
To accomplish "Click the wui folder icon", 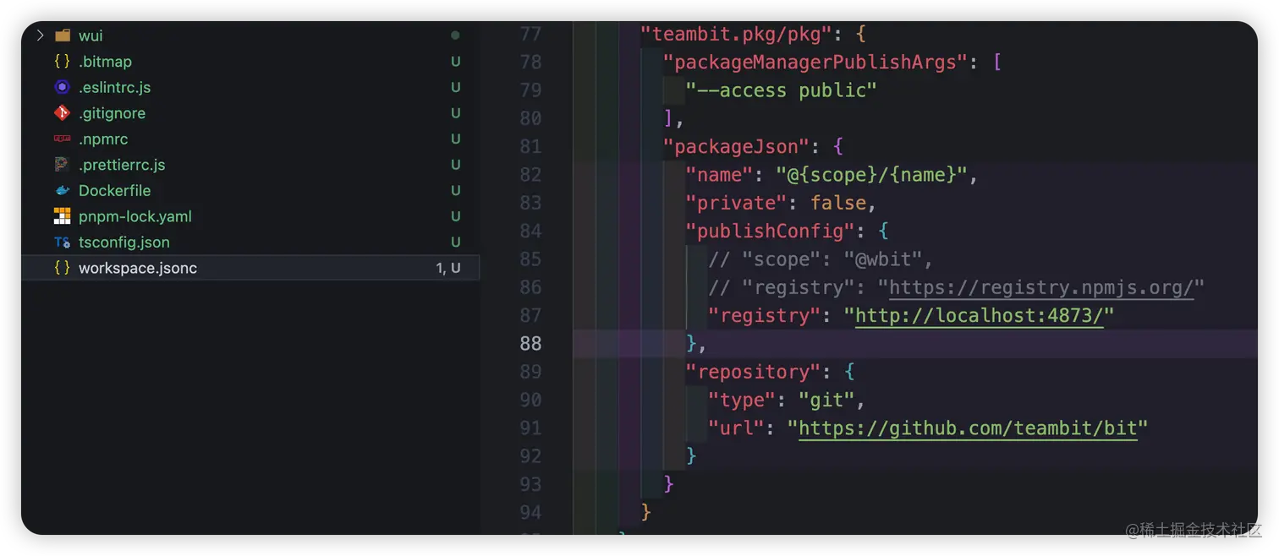I will click(x=62, y=35).
